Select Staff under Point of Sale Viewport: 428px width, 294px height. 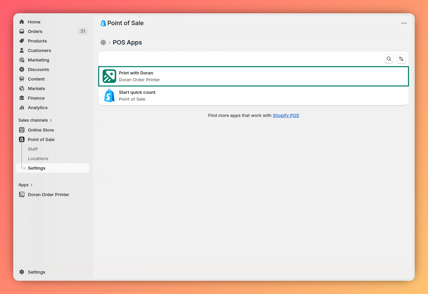click(33, 149)
